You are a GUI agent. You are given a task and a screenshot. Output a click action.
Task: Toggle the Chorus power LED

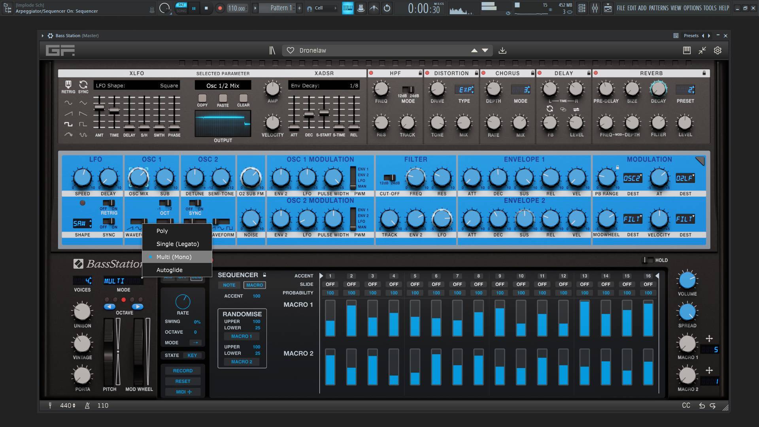[x=483, y=73]
